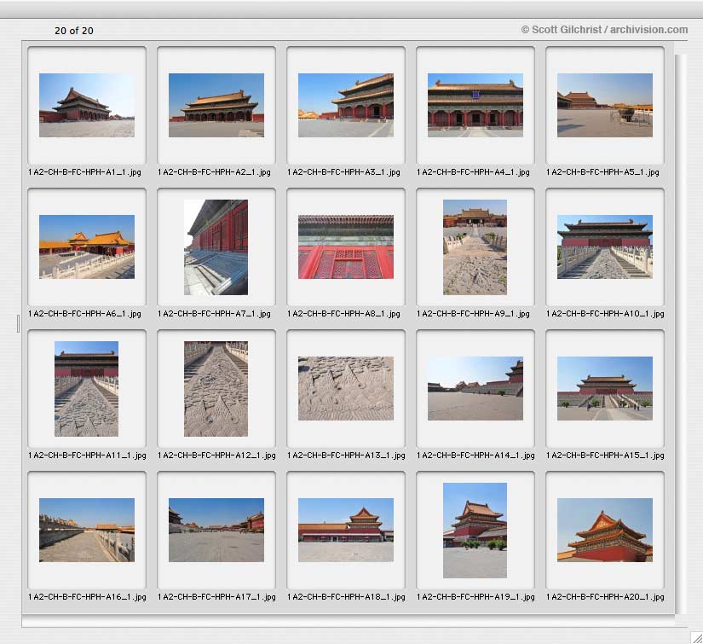This screenshot has width=703, height=644.
Task: Select thumbnail 1A2-CH-B-FC-HPH-A9_1.jpg
Action: (x=475, y=247)
